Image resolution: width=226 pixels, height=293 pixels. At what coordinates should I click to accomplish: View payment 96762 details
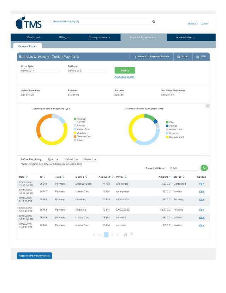(201, 200)
